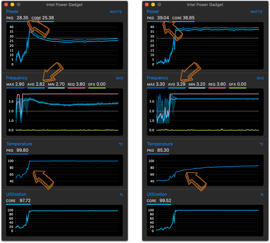Image resolution: width=270 pixels, height=243 pixels.
Task: Click the red close button in right window
Action: pos(147,5)
